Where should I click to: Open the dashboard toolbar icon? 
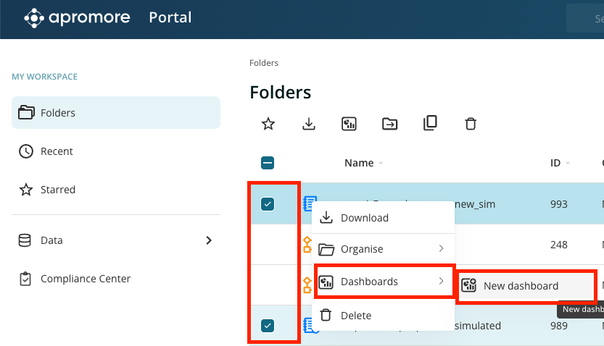coord(349,124)
